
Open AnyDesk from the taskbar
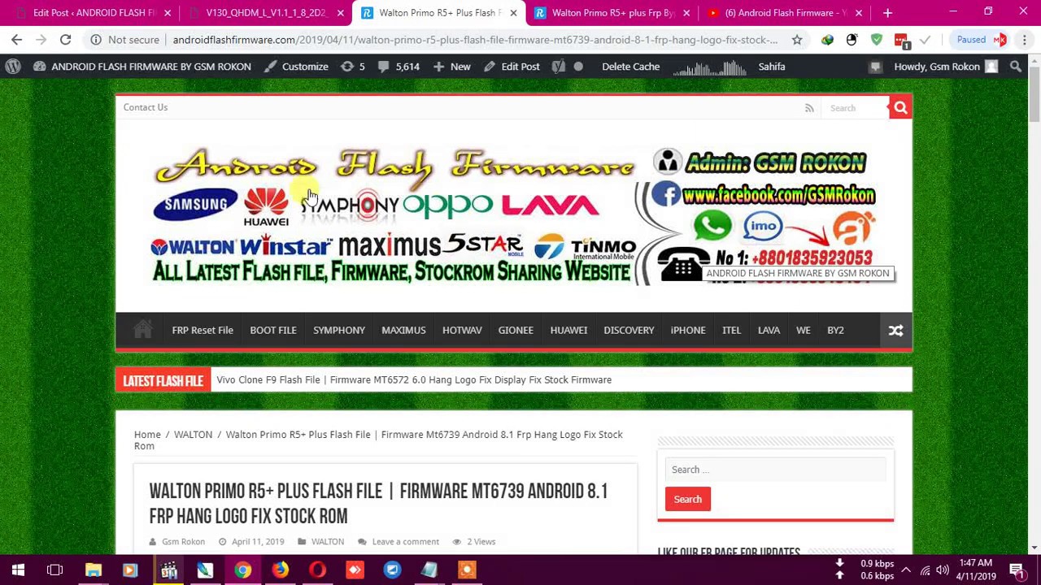pos(355,570)
